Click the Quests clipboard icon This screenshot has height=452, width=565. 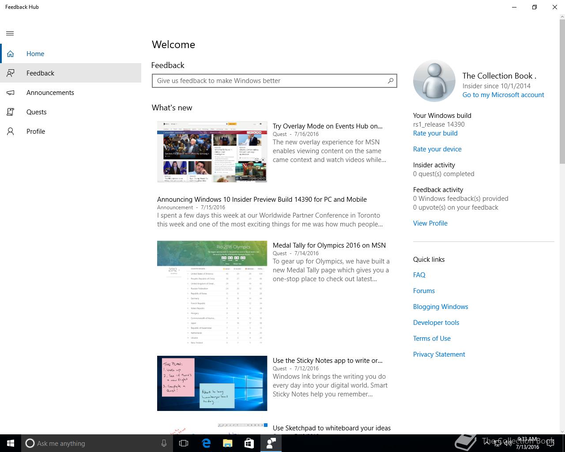(10, 112)
